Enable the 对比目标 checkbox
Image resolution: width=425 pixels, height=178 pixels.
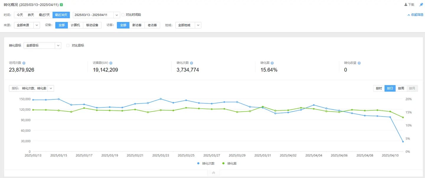pos(68,45)
